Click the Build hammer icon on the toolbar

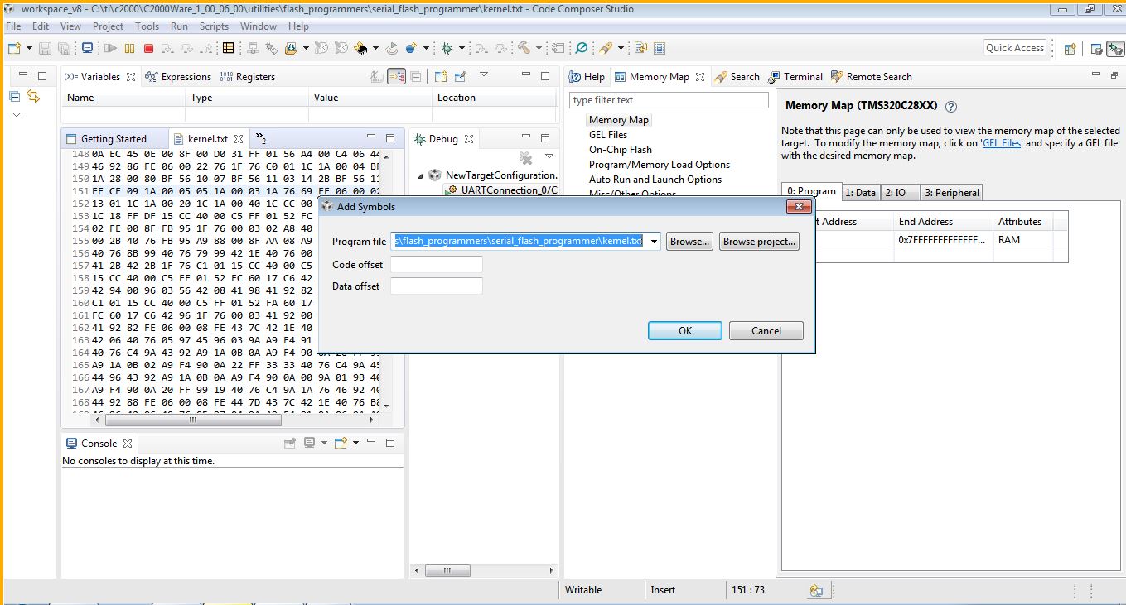click(524, 47)
